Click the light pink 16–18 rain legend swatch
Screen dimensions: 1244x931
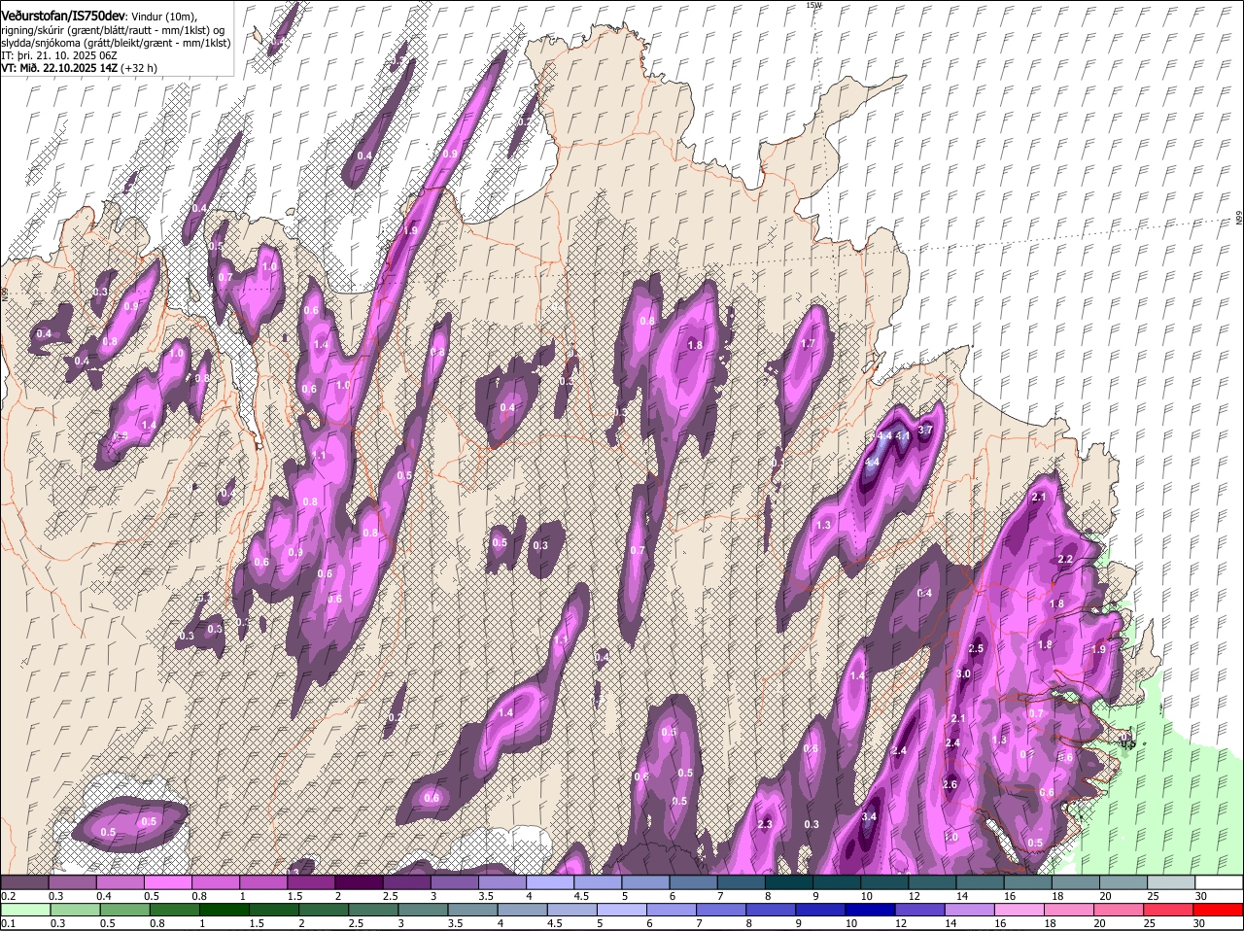click(1019, 910)
